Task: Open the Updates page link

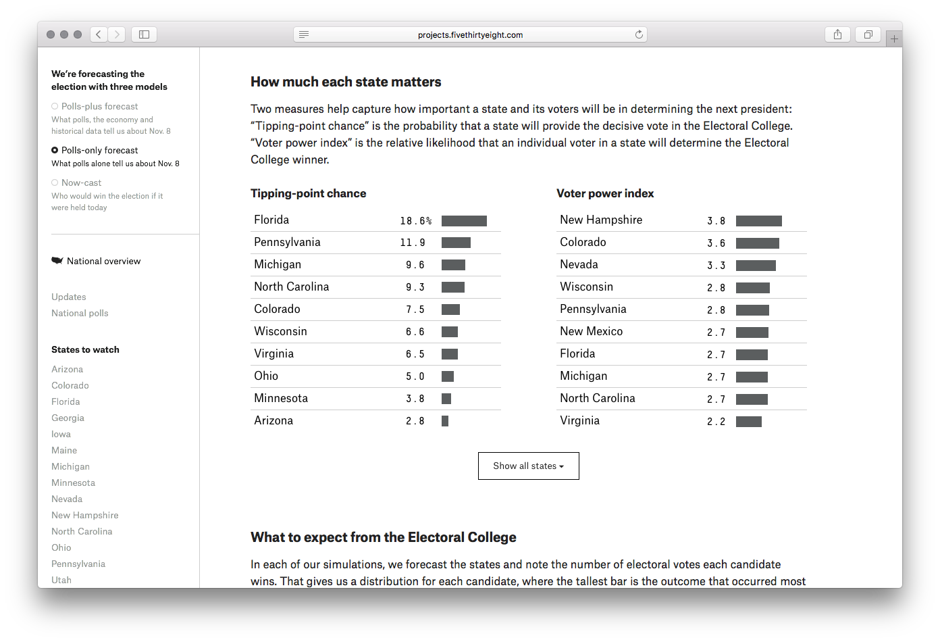Action: (x=68, y=297)
